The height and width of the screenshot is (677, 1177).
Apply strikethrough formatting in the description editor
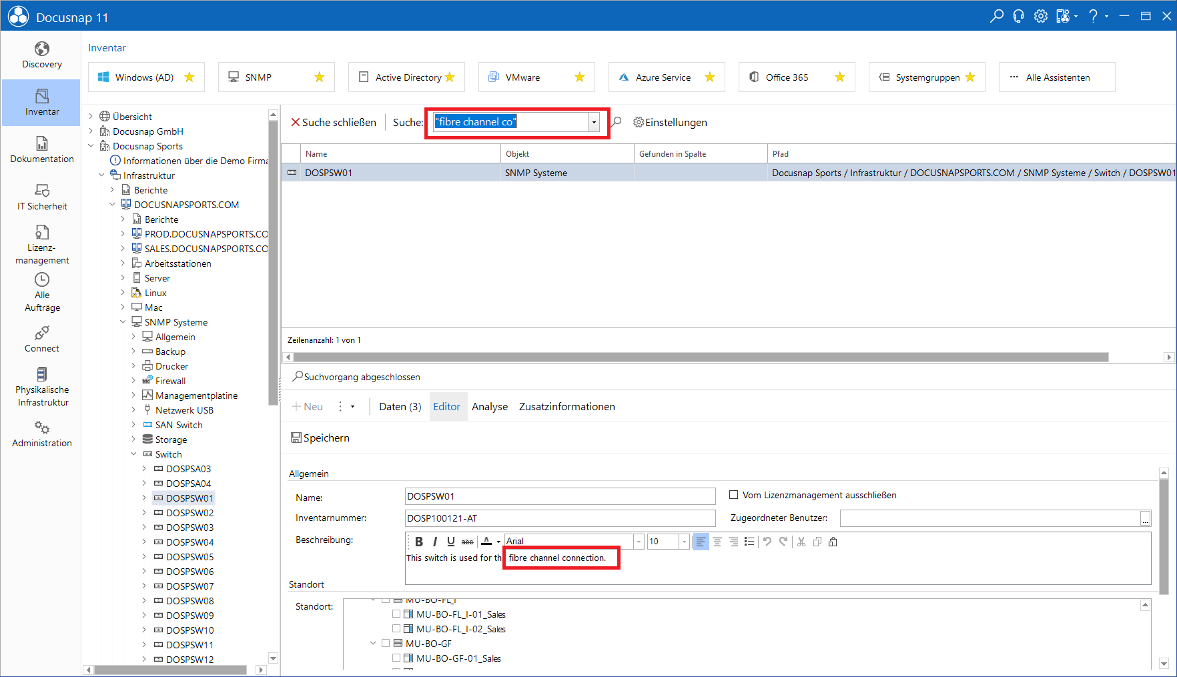[x=467, y=542]
